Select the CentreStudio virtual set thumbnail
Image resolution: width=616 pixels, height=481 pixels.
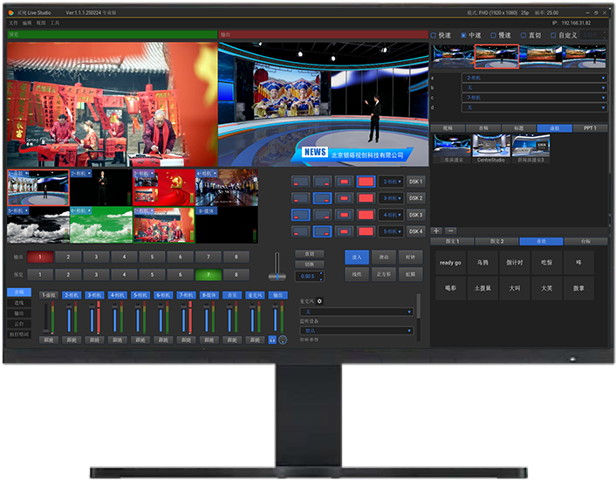pos(491,148)
